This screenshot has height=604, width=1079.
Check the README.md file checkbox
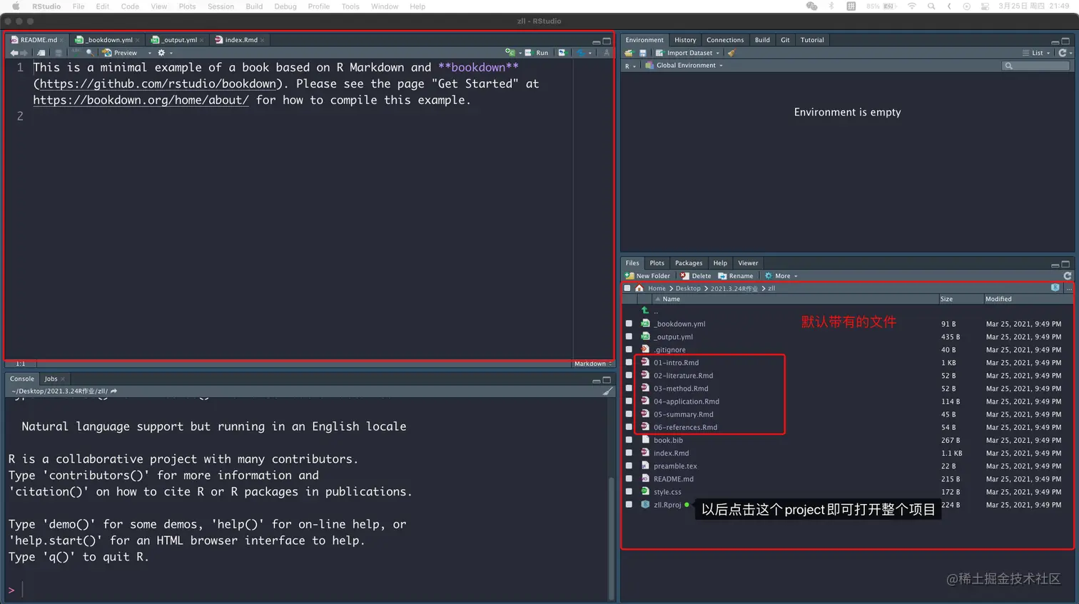(629, 478)
